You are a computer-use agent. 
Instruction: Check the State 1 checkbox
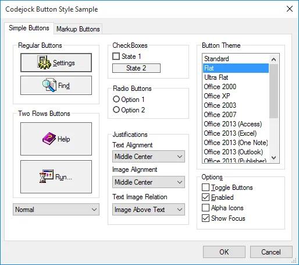[116, 56]
